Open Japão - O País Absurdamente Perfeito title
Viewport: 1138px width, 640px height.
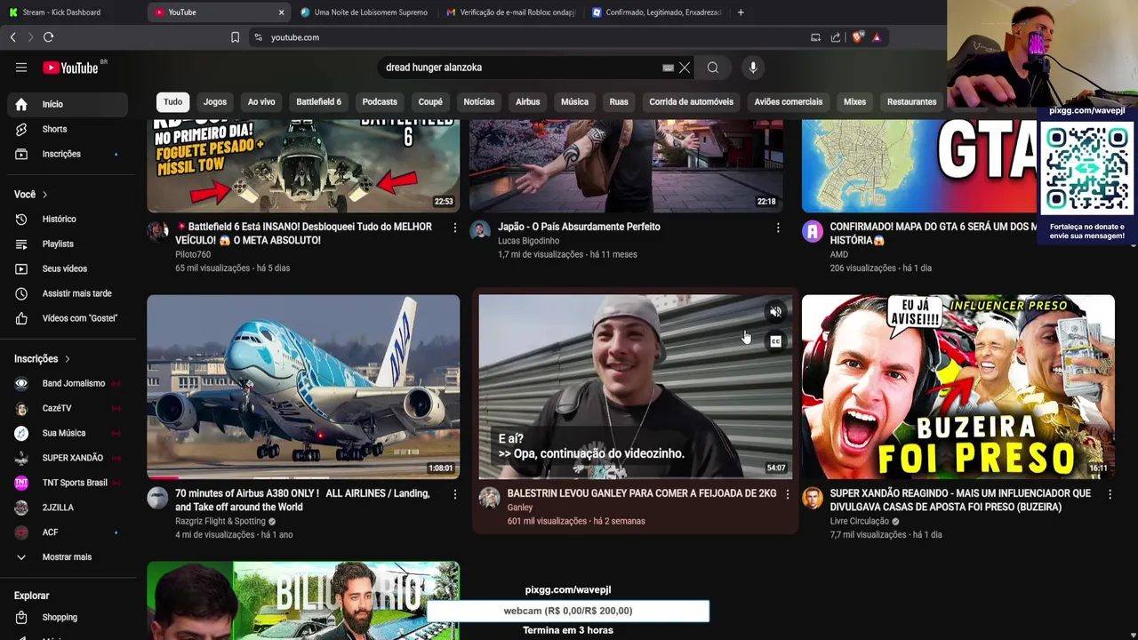579,227
